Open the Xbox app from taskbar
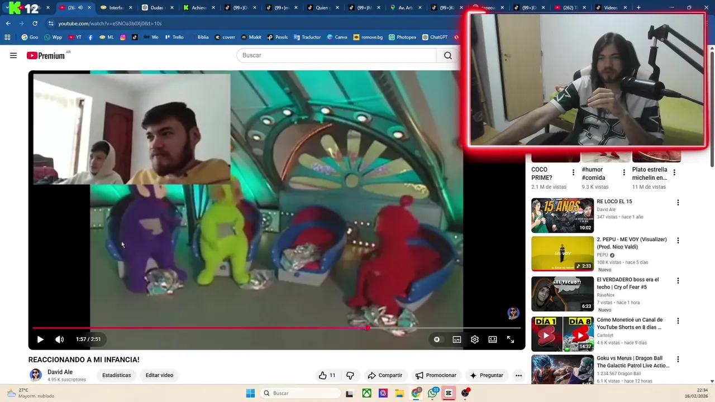The width and height of the screenshot is (715, 402). pyautogui.click(x=366, y=393)
